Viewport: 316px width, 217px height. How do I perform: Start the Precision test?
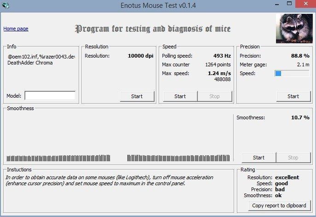point(293,96)
